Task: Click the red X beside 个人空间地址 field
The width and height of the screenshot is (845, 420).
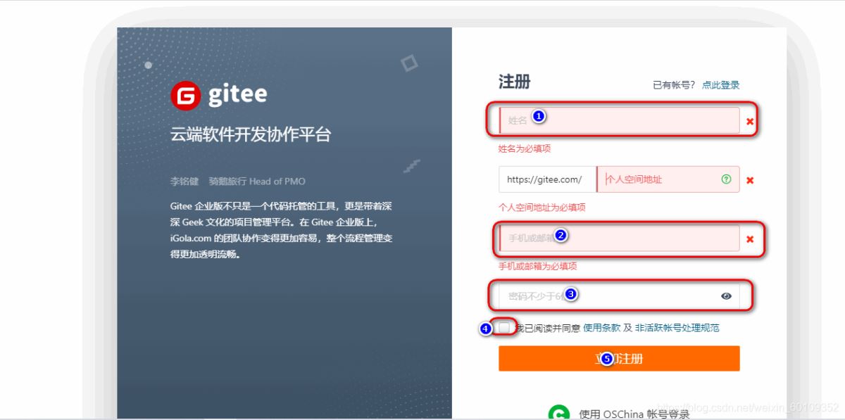Action: tap(750, 180)
